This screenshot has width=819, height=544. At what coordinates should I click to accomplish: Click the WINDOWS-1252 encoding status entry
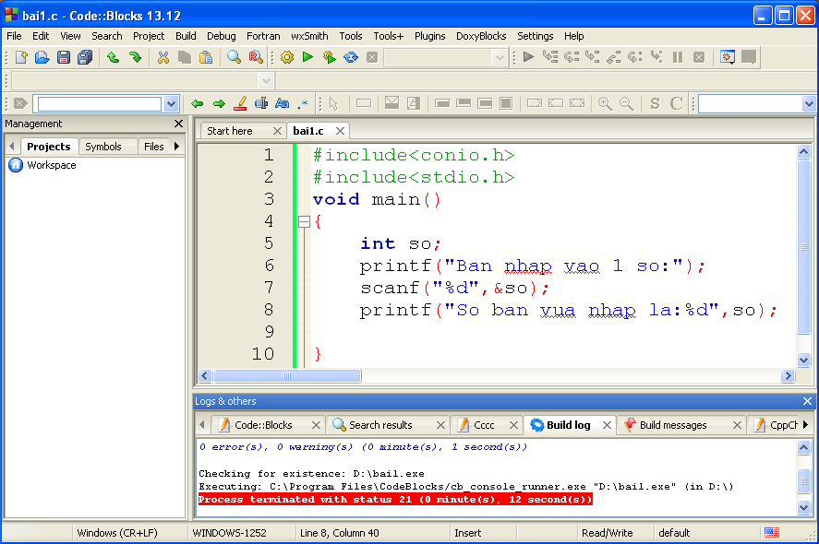[229, 533]
